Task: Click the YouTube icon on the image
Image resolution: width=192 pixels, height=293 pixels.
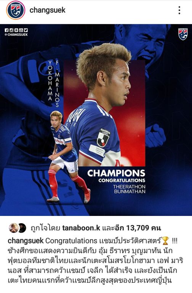Action: coord(21,30)
